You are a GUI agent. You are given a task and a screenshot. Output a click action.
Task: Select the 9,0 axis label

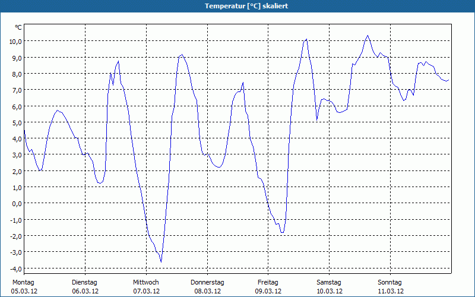click(x=17, y=58)
